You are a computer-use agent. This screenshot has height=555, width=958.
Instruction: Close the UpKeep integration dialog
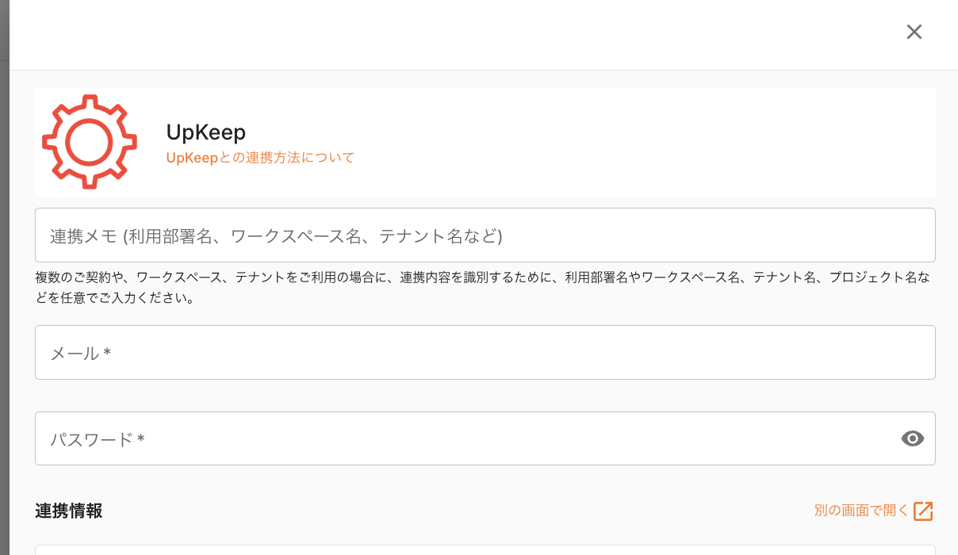click(914, 32)
